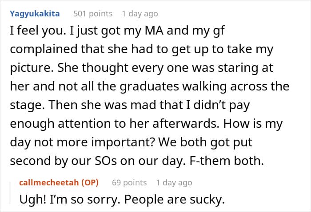Click the word 'graduates' in the comment
Viewport: 311px width, 212px height.
[x=150, y=86]
